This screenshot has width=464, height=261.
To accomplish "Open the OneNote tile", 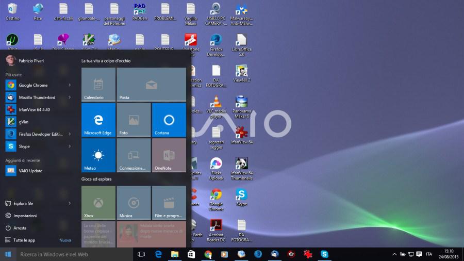I will click(169, 155).
